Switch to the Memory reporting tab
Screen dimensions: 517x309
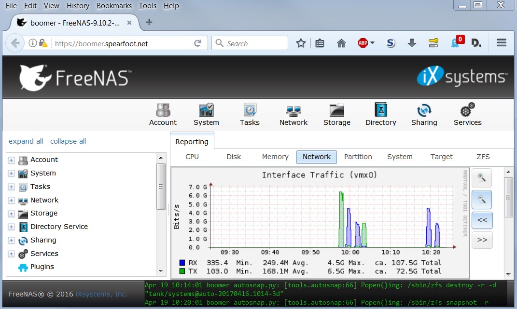pyautogui.click(x=275, y=157)
